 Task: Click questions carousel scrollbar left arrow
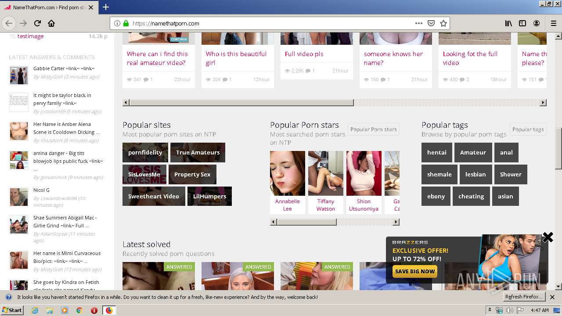[x=126, y=103]
